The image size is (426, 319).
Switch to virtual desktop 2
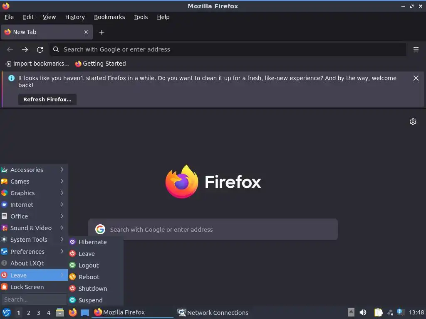(x=29, y=313)
